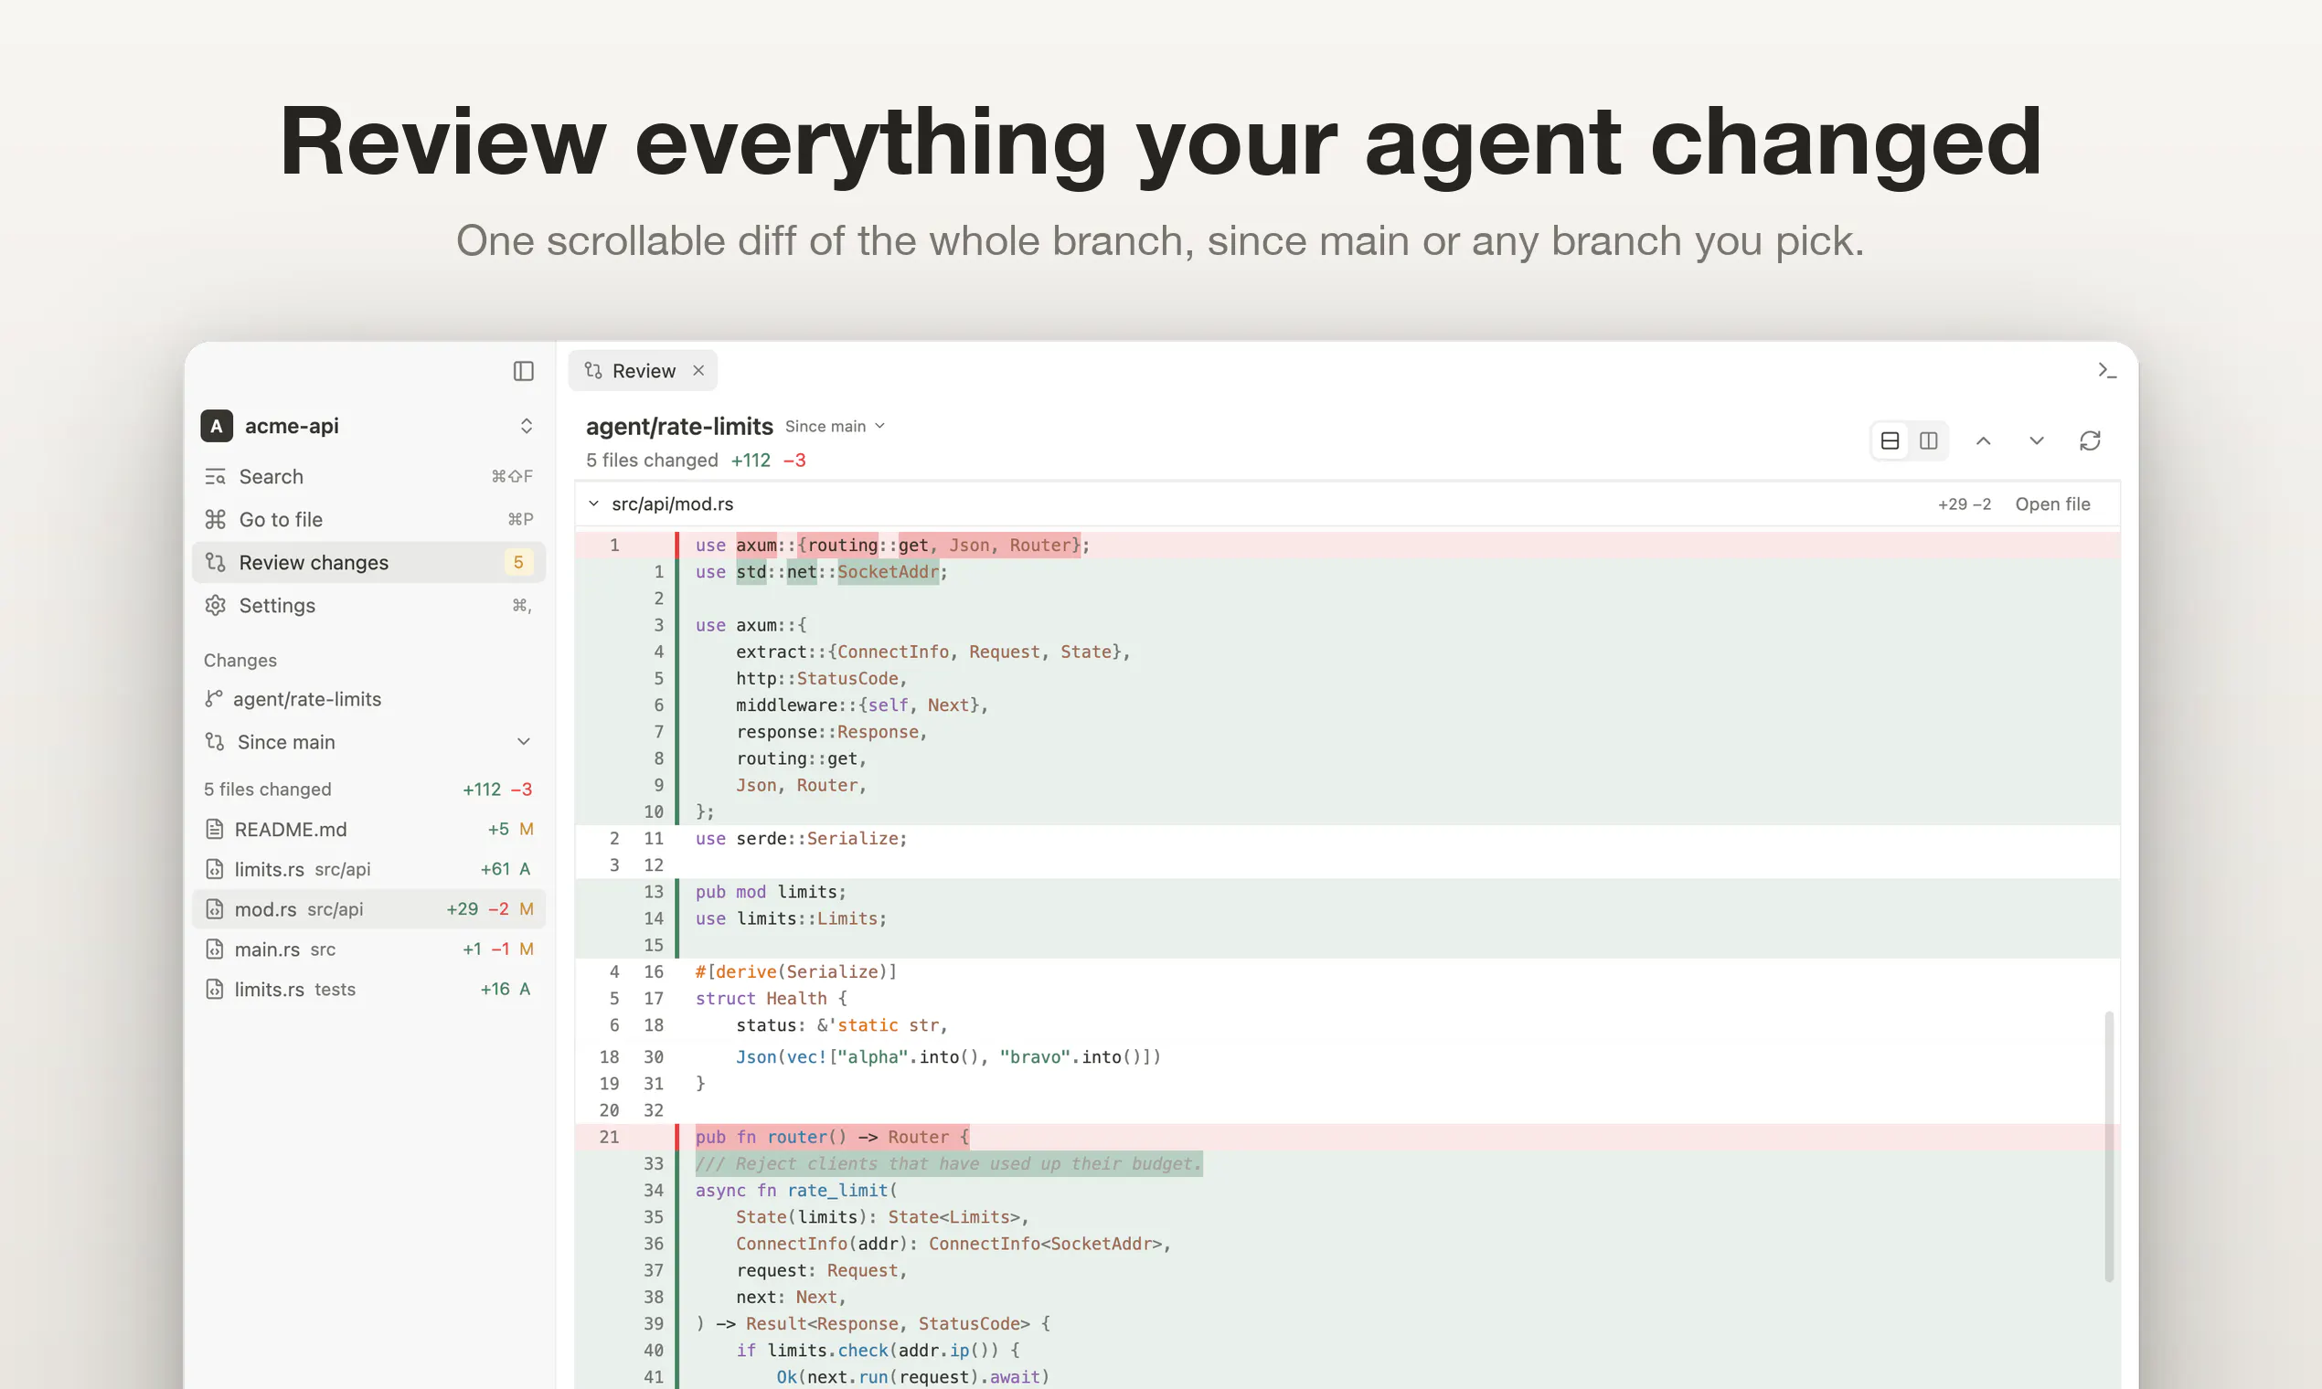The height and width of the screenshot is (1389, 2322).
Task: Jump to next change arrow
Action: click(x=2037, y=440)
